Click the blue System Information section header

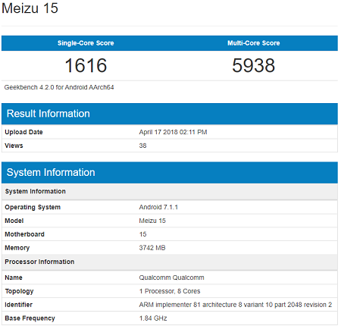point(170,173)
